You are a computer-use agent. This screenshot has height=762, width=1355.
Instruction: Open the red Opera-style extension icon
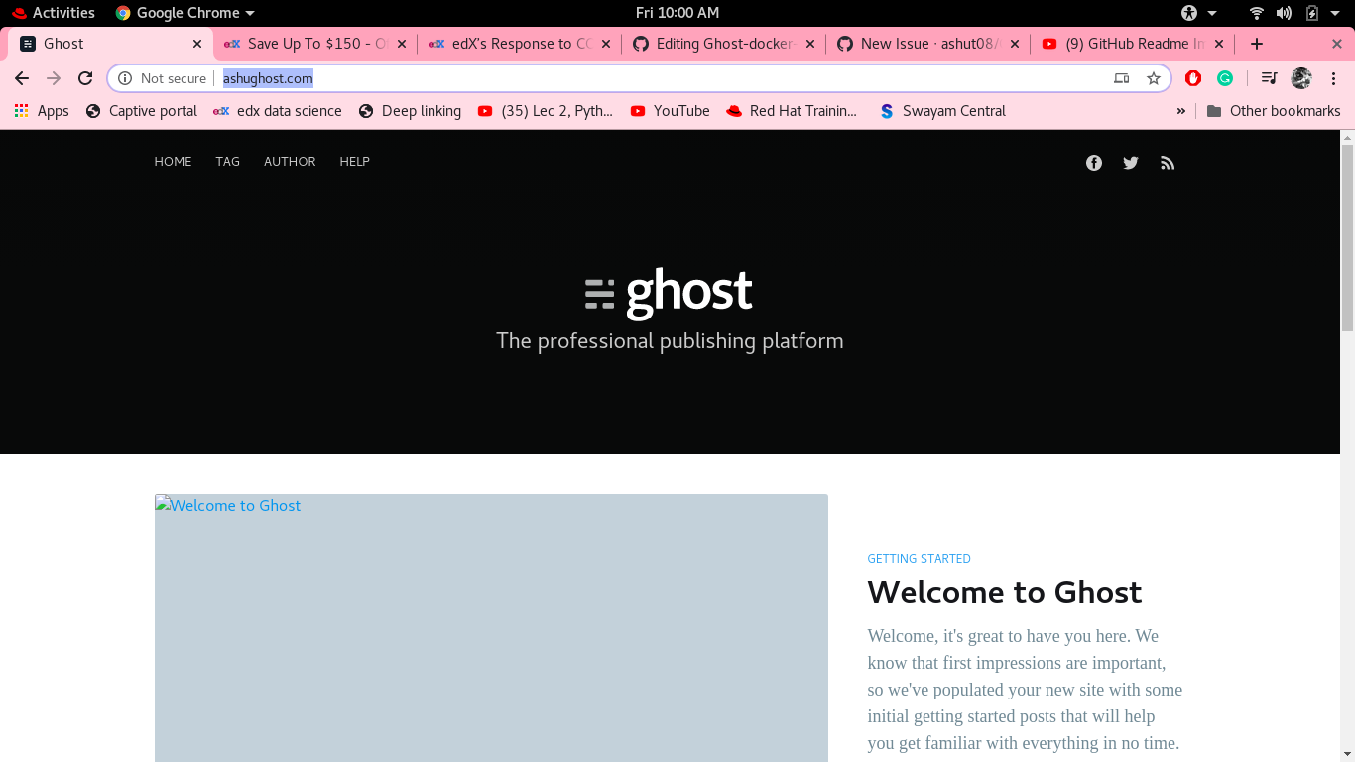pos(1193,78)
